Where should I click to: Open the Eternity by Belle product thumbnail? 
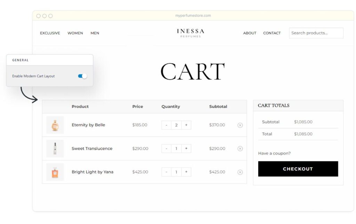[x=55, y=125]
